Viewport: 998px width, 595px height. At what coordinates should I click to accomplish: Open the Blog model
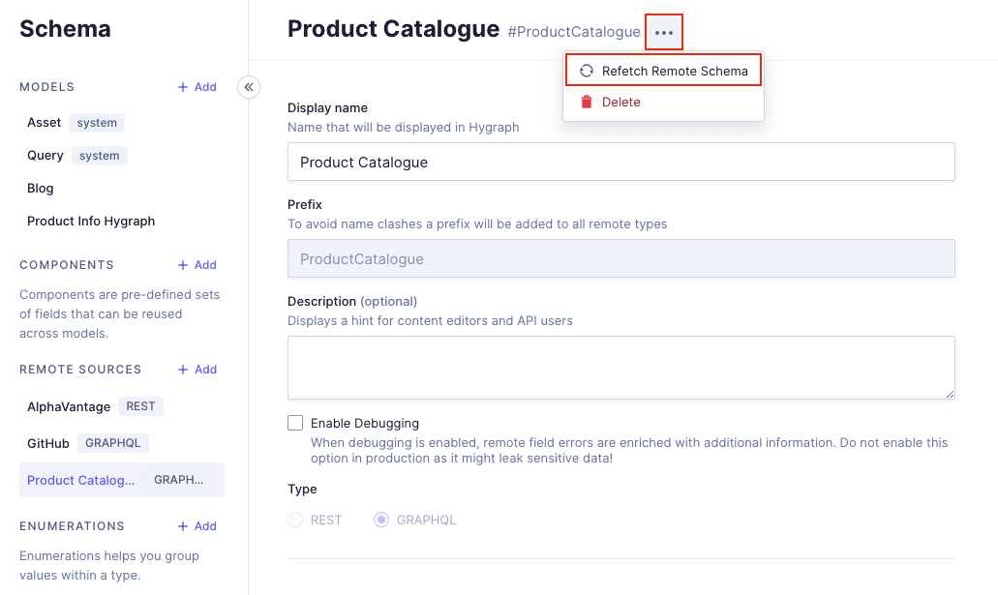click(41, 189)
